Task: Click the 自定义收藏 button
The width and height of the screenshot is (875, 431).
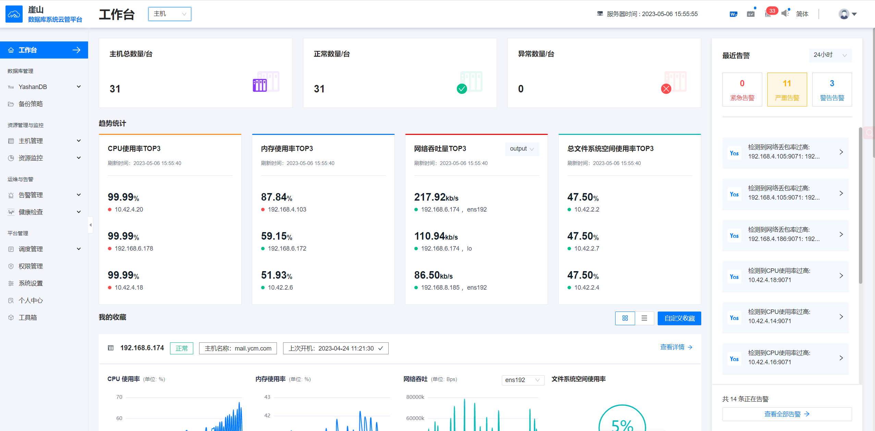Action: pyautogui.click(x=679, y=318)
